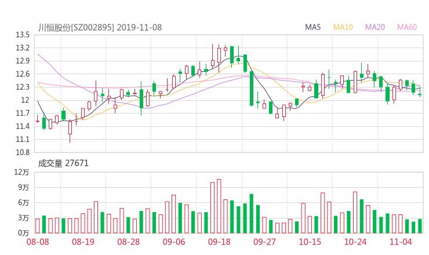Click the 成交量 27671 volume label
Image resolution: width=429 pixels, height=255 pixels.
point(63,163)
